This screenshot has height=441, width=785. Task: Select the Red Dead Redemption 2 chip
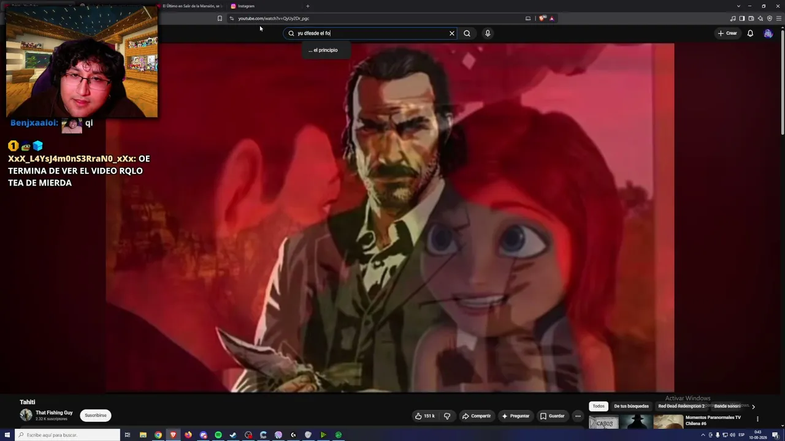point(681,406)
